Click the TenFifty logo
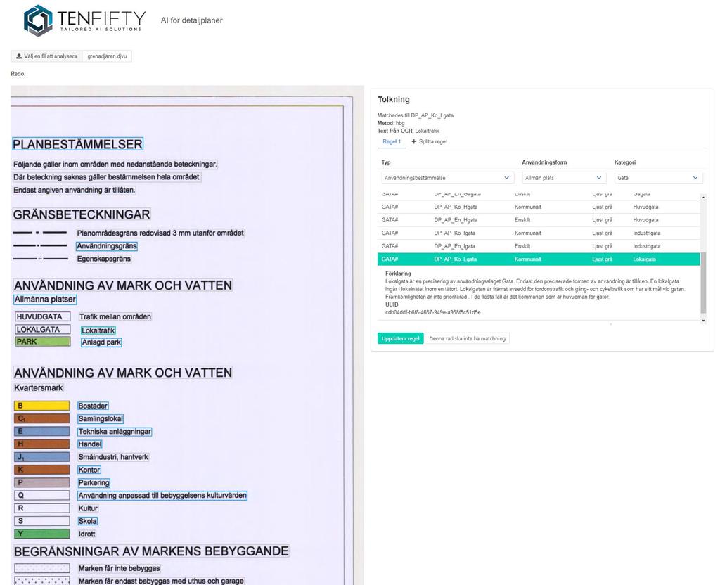 tap(84, 20)
